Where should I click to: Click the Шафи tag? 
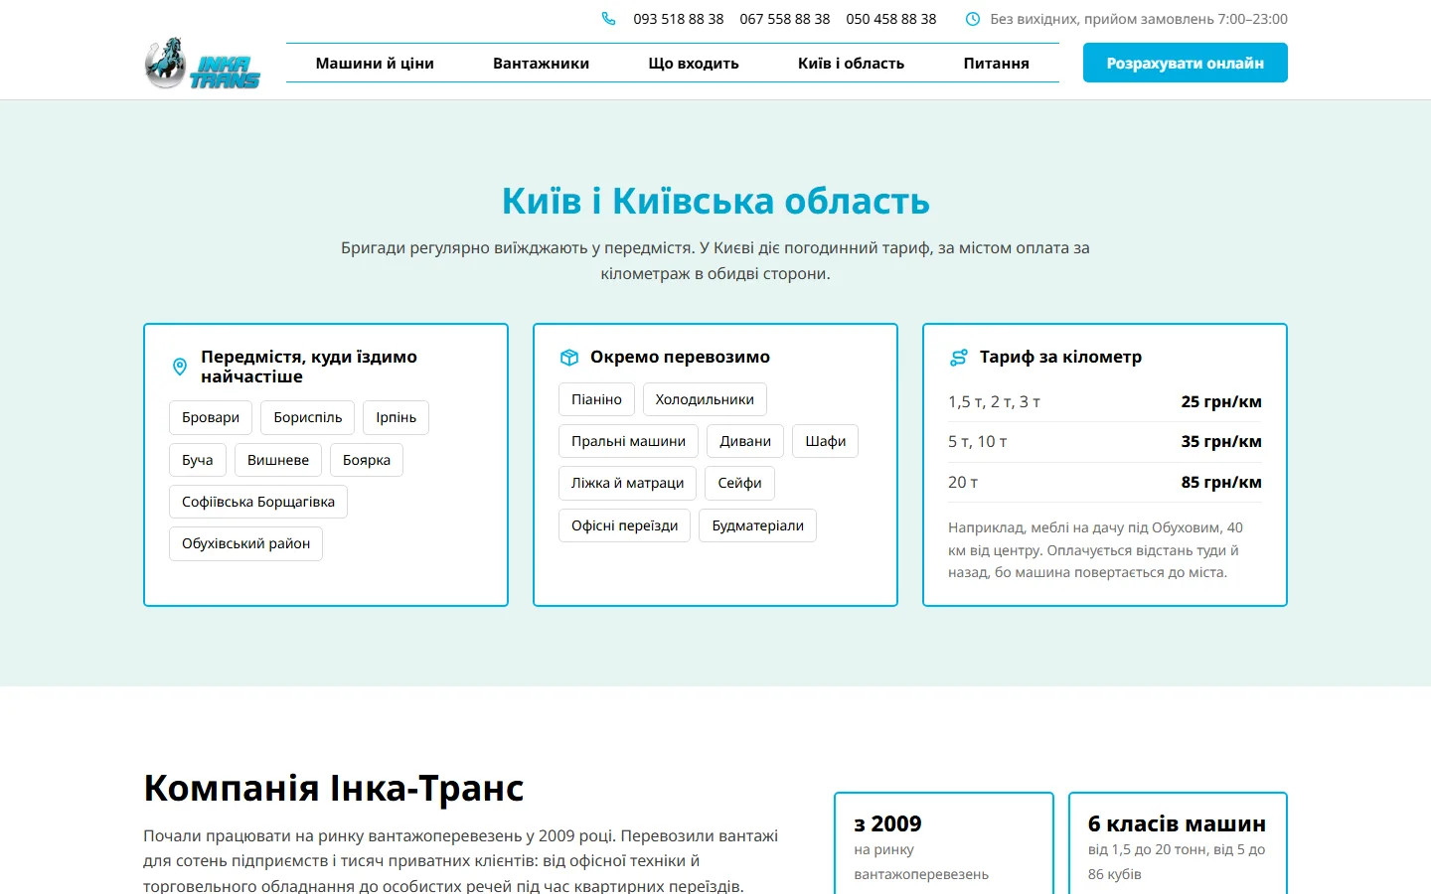coord(826,441)
